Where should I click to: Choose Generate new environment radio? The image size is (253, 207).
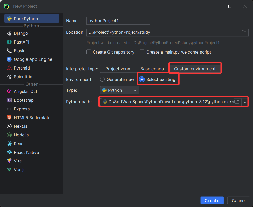tap(102, 79)
